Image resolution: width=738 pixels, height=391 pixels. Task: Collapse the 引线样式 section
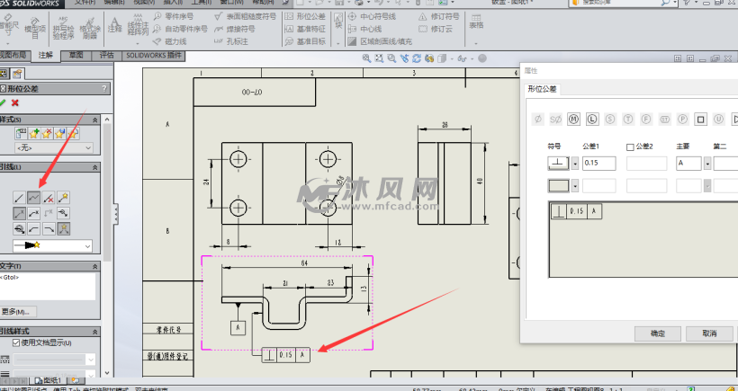click(x=95, y=332)
